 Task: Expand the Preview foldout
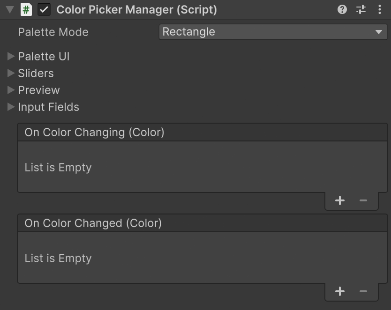click(11, 90)
